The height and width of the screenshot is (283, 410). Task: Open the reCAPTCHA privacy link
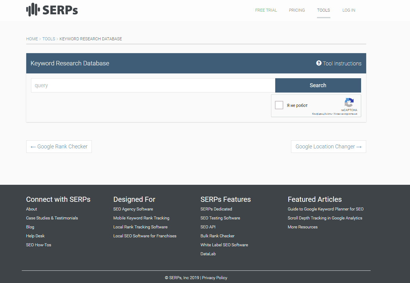tap(322, 114)
